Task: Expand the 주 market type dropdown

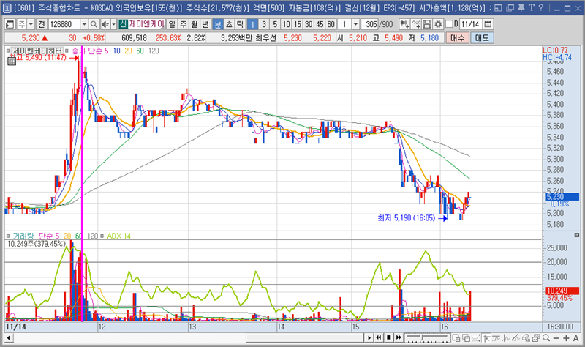Action: point(31,24)
